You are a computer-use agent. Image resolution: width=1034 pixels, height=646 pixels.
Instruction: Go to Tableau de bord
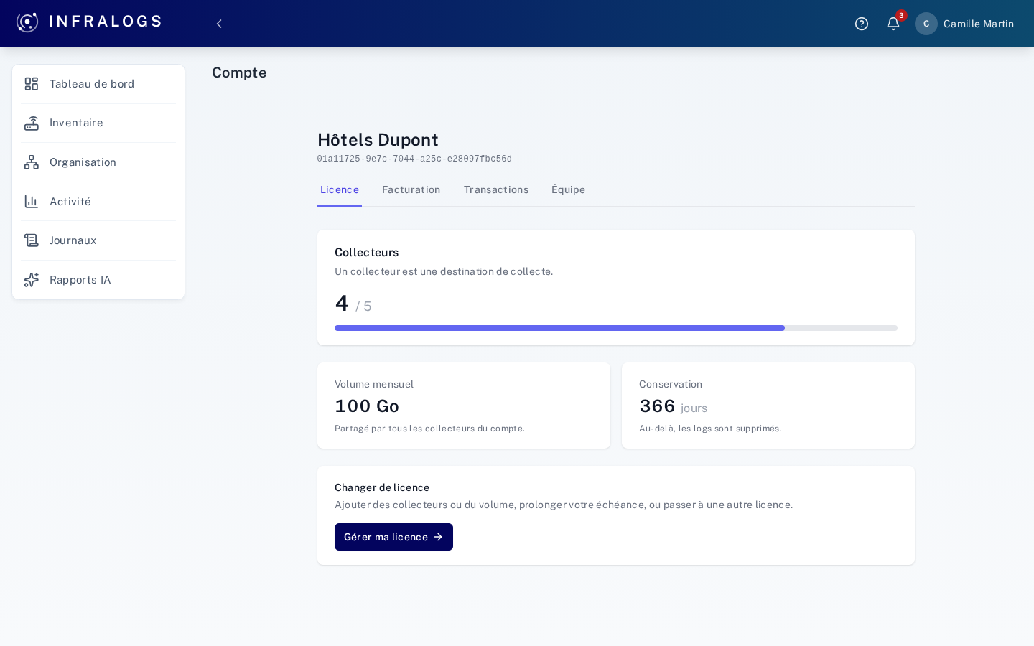pos(98,84)
